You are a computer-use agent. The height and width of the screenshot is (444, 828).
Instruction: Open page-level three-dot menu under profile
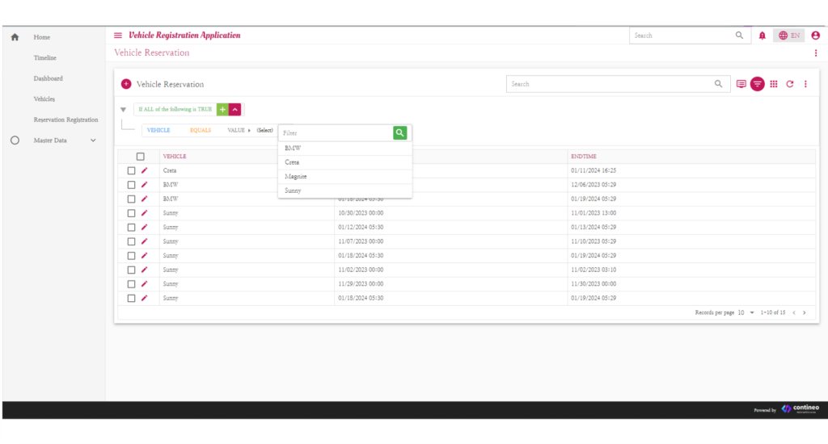click(815, 52)
